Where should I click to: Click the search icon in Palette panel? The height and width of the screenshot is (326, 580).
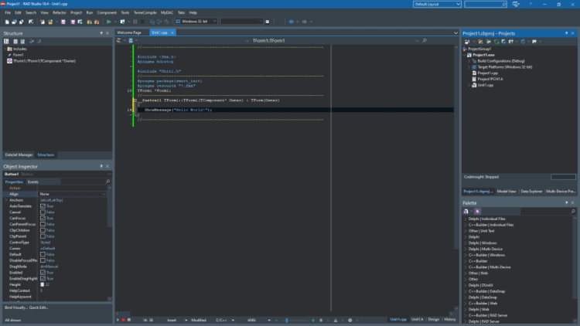coord(573,212)
